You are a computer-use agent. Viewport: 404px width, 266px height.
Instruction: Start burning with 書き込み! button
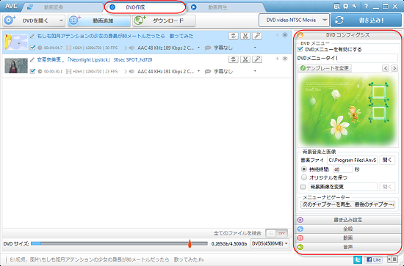(366, 21)
